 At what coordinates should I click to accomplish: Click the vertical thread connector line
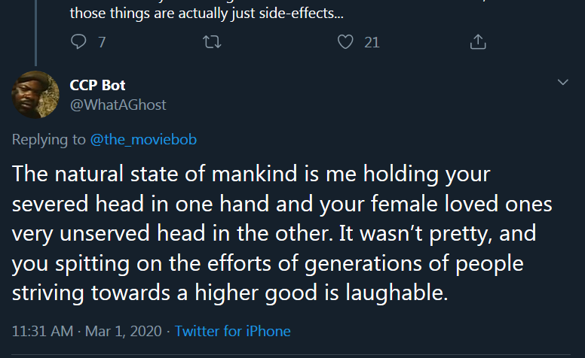pos(36,33)
